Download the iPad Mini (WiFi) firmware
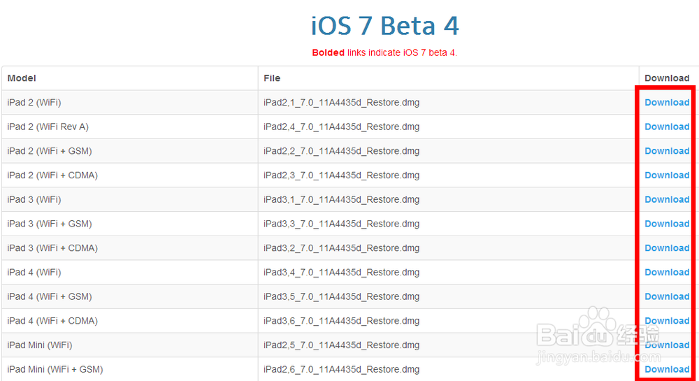This screenshot has height=381, width=699. (x=667, y=345)
